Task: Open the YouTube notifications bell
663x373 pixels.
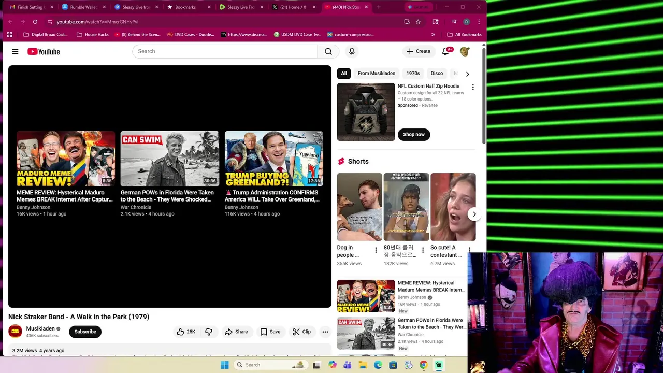Action: tap(445, 51)
